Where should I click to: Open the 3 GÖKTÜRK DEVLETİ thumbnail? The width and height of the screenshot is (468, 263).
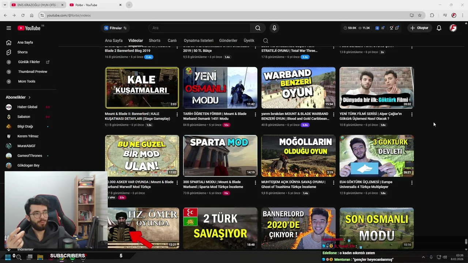(377, 156)
